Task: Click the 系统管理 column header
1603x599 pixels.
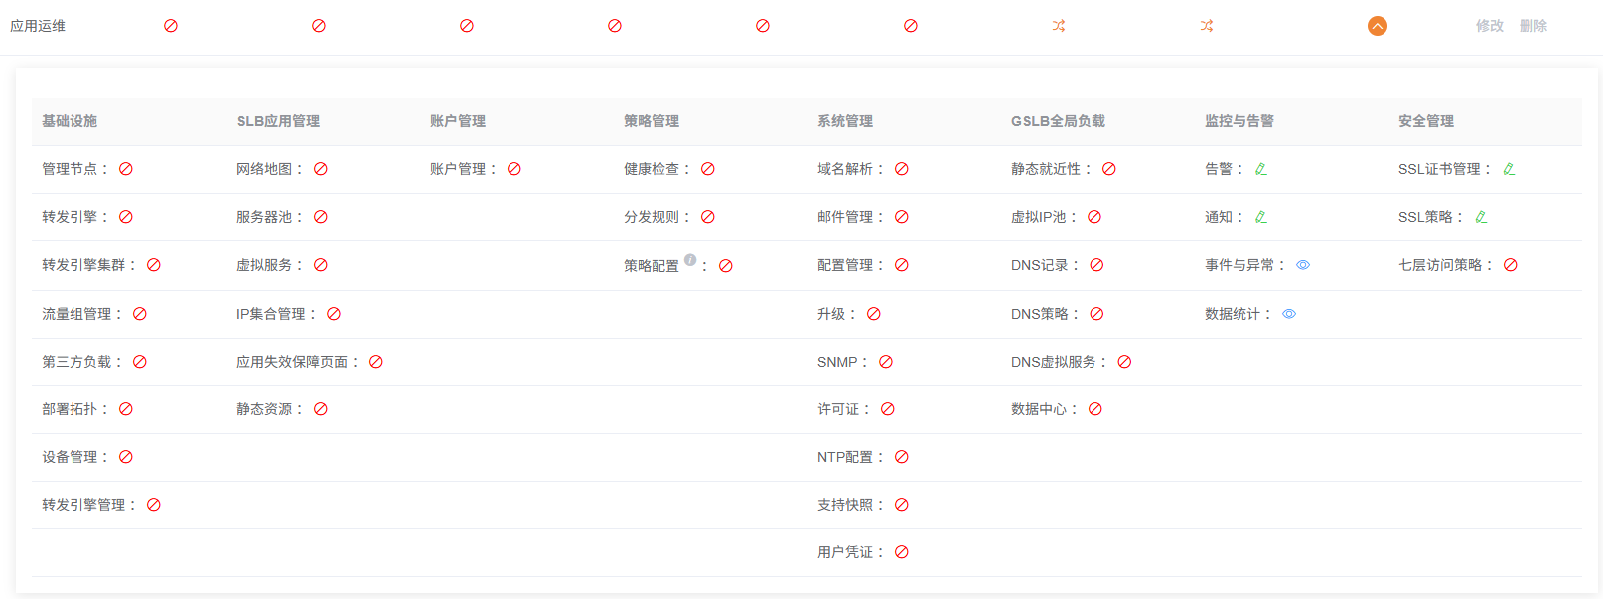Action: 845,121
